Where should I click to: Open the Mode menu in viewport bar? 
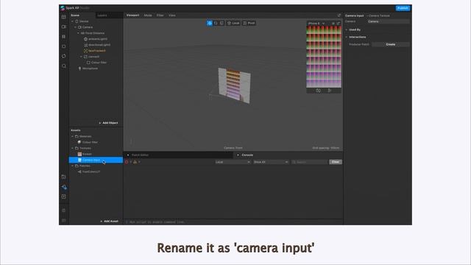[x=148, y=15]
